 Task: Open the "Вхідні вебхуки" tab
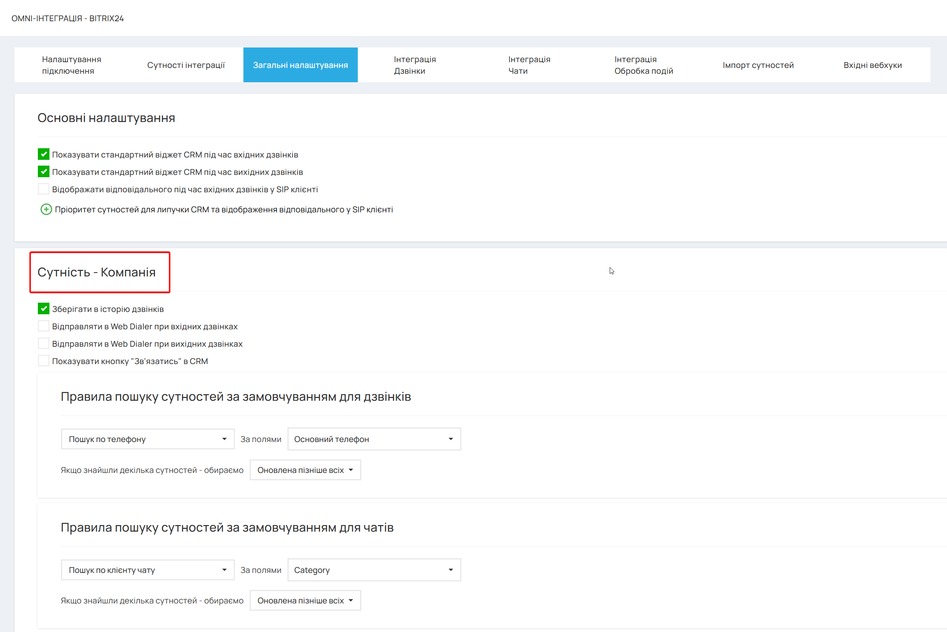coord(873,65)
